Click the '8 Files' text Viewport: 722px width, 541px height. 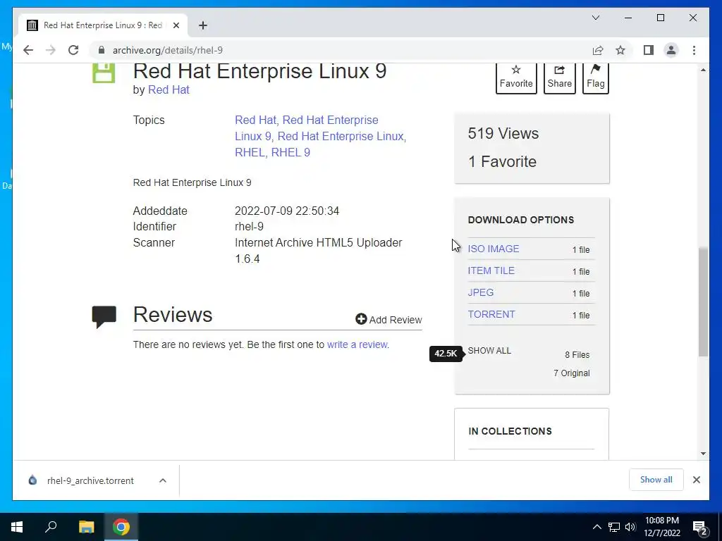coord(577,355)
